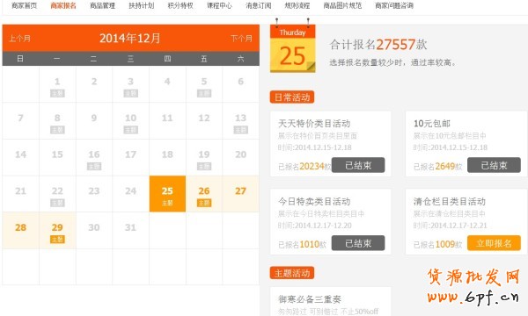Select December 26 calendar cell

pos(204,194)
